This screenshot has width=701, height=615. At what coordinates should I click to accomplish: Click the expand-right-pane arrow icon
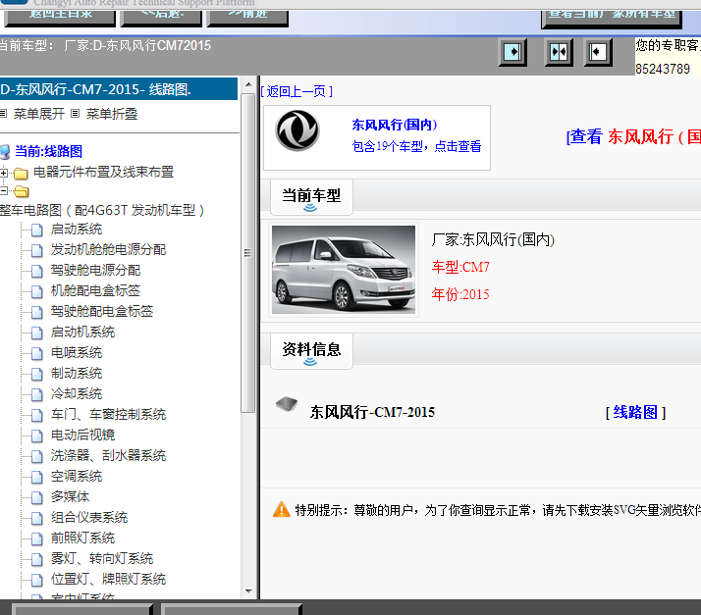[512, 52]
